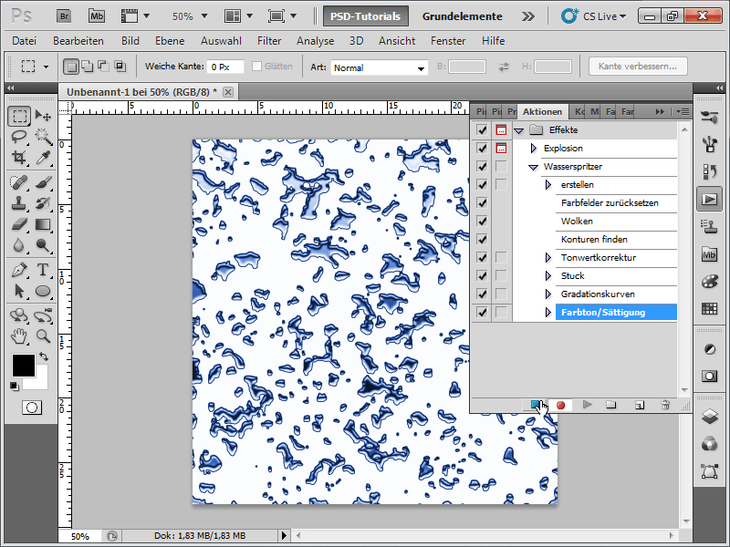
Task: Toggle Quick Mask mode
Action: point(32,408)
